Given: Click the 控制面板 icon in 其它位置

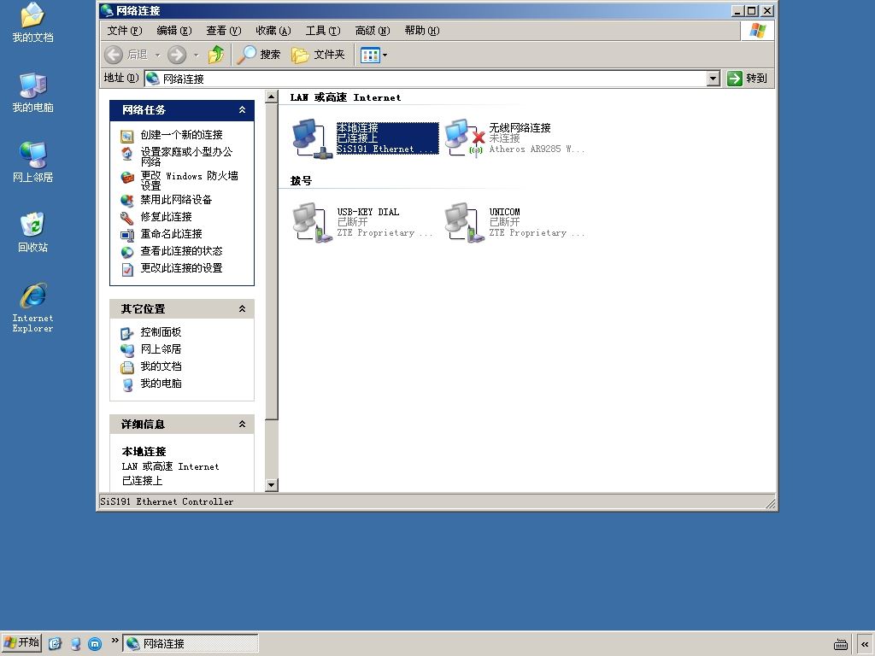Looking at the screenshot, I should tap(127, 333).
